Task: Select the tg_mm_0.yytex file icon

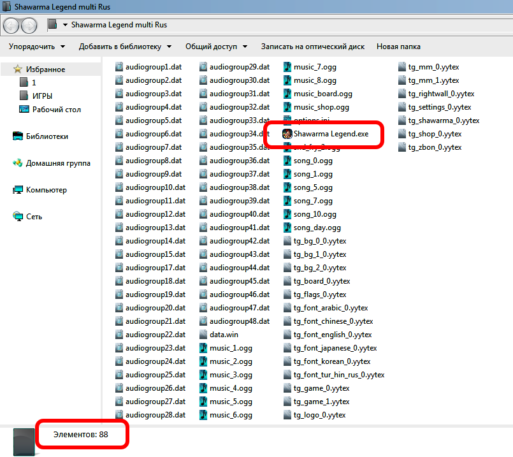Action: click(402, 67)
